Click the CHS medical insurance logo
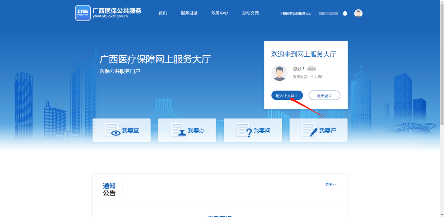444x217 pixels. (x=83, y=13)
